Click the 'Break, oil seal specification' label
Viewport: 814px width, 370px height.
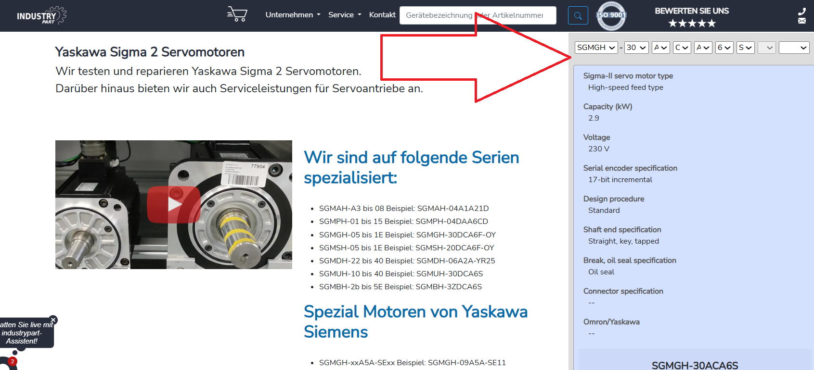(630, 260)
